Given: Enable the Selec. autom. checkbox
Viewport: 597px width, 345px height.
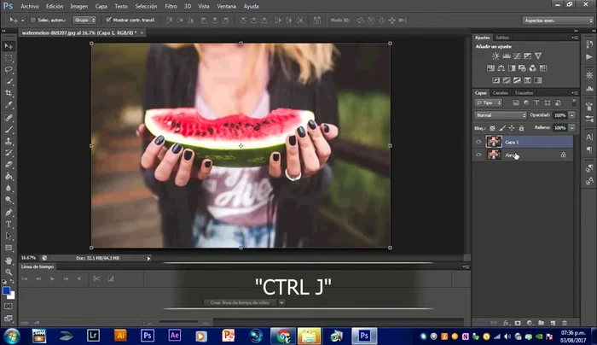Looking at the screenshot, I should 33,19.
